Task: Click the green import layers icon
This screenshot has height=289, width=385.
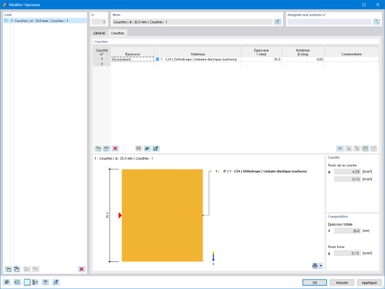Action: point(147,149)
